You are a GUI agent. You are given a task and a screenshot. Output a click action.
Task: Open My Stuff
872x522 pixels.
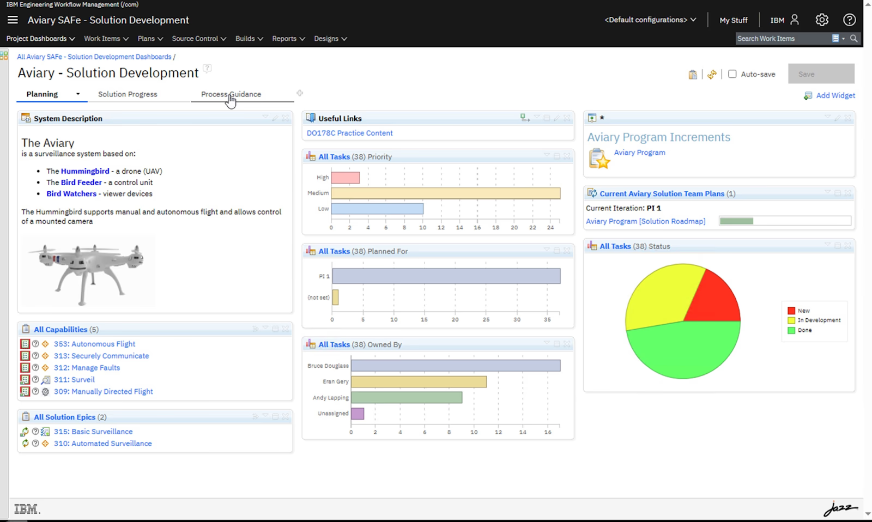click(734, 20)
